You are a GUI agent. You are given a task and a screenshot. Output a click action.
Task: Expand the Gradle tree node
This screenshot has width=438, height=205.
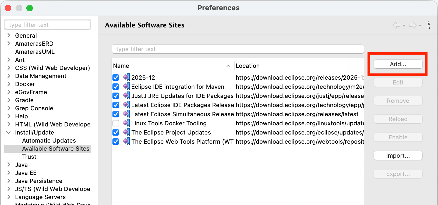click(x=9, y=100)
